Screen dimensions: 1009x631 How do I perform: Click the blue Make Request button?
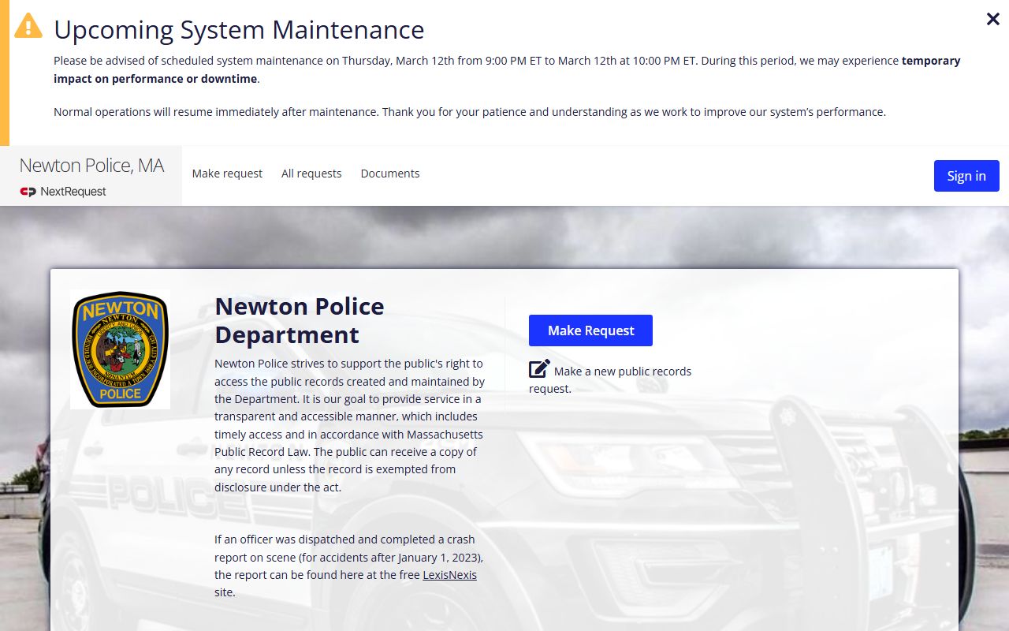tap(590, 330)
